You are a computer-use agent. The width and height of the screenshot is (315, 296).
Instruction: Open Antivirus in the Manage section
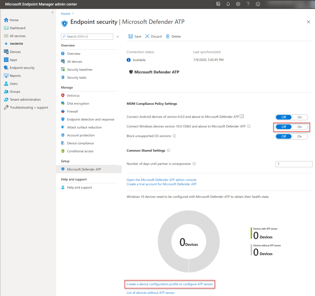73,95
